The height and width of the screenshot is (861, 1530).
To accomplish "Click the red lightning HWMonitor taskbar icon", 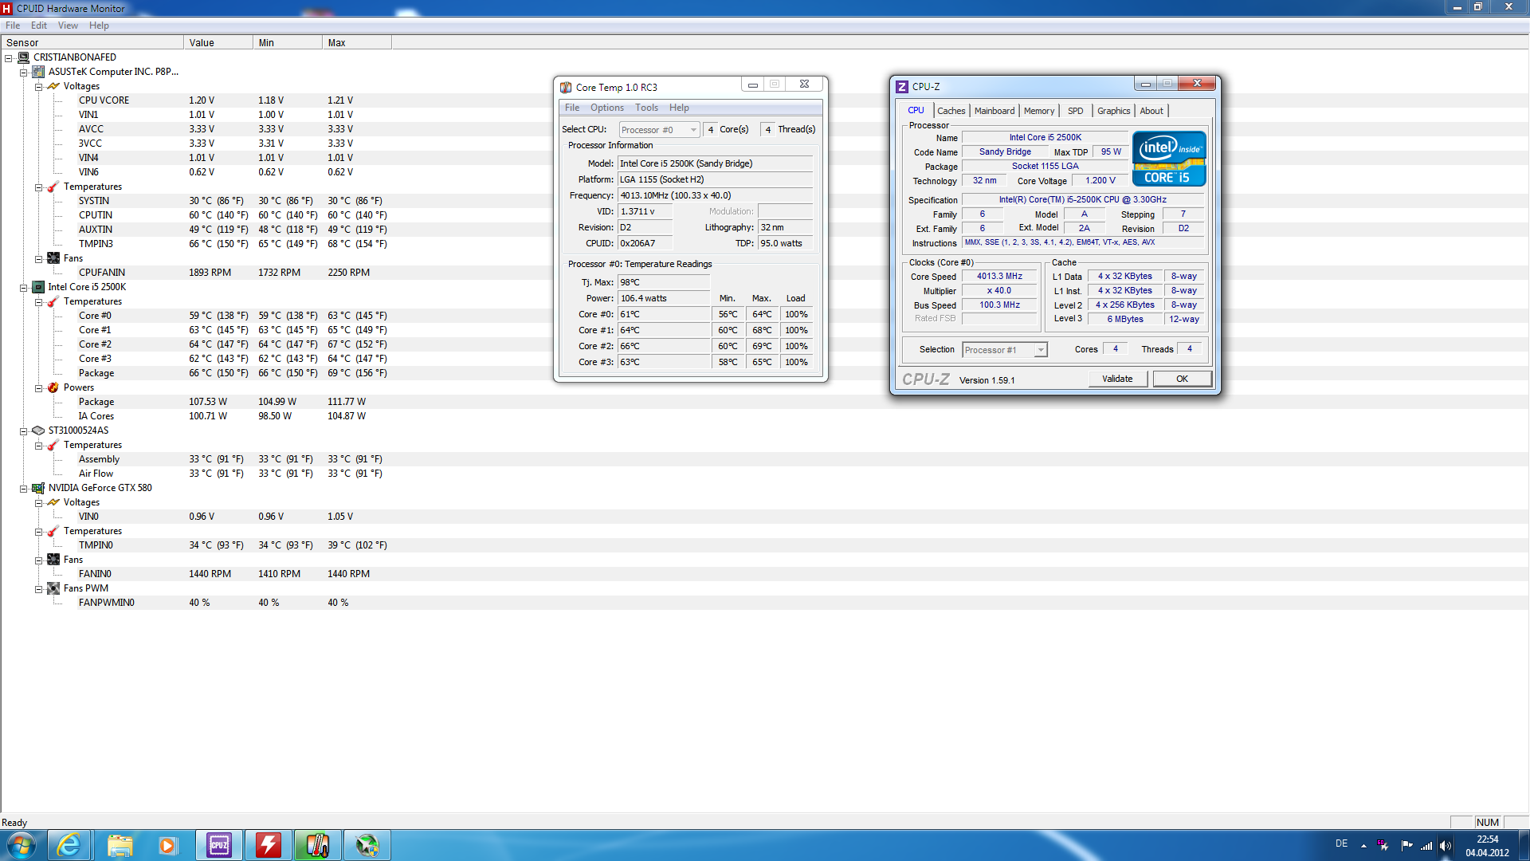I will click(269, 845).
